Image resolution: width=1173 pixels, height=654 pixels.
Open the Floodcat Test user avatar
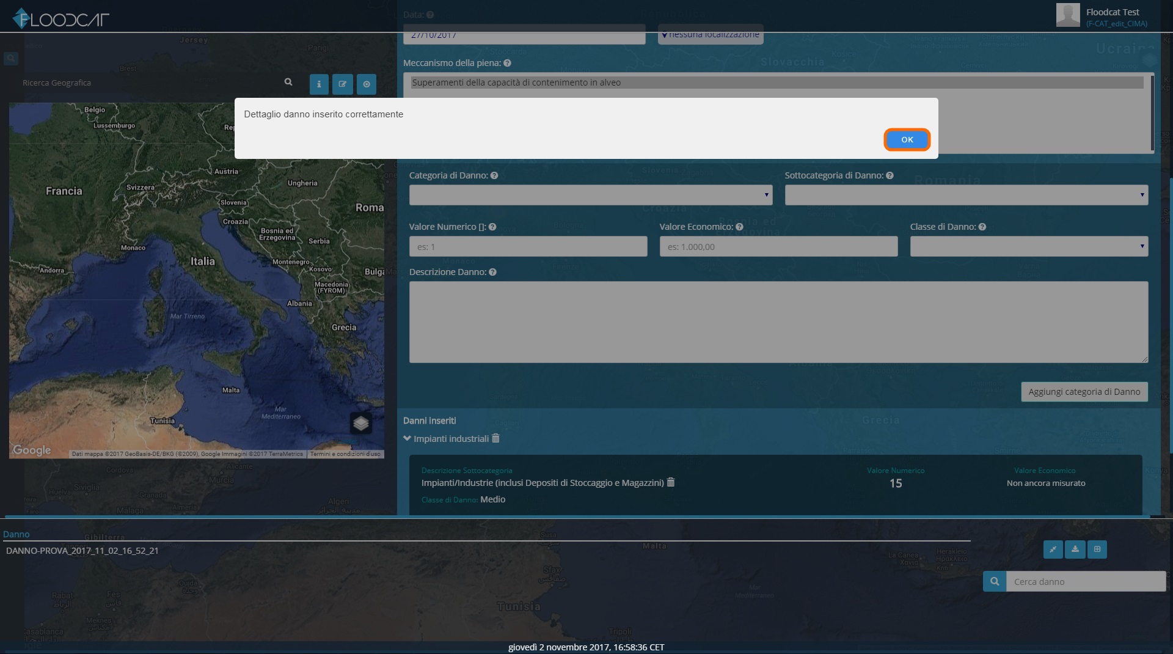pyautogui.click(x=1068, y=15)
